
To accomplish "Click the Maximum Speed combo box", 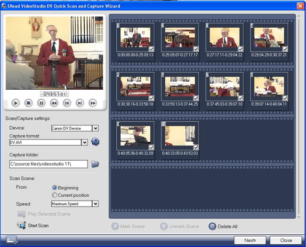I will pyautogui.click(x=75, y=204).
